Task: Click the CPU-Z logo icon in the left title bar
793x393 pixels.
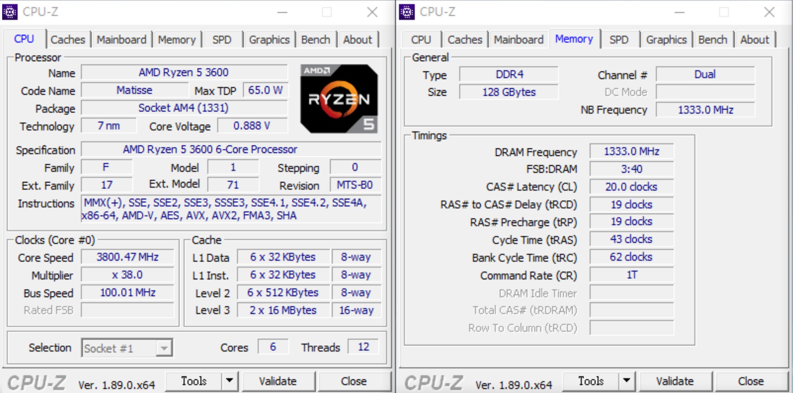Action: pyautogui.click(x=10, y=12)
